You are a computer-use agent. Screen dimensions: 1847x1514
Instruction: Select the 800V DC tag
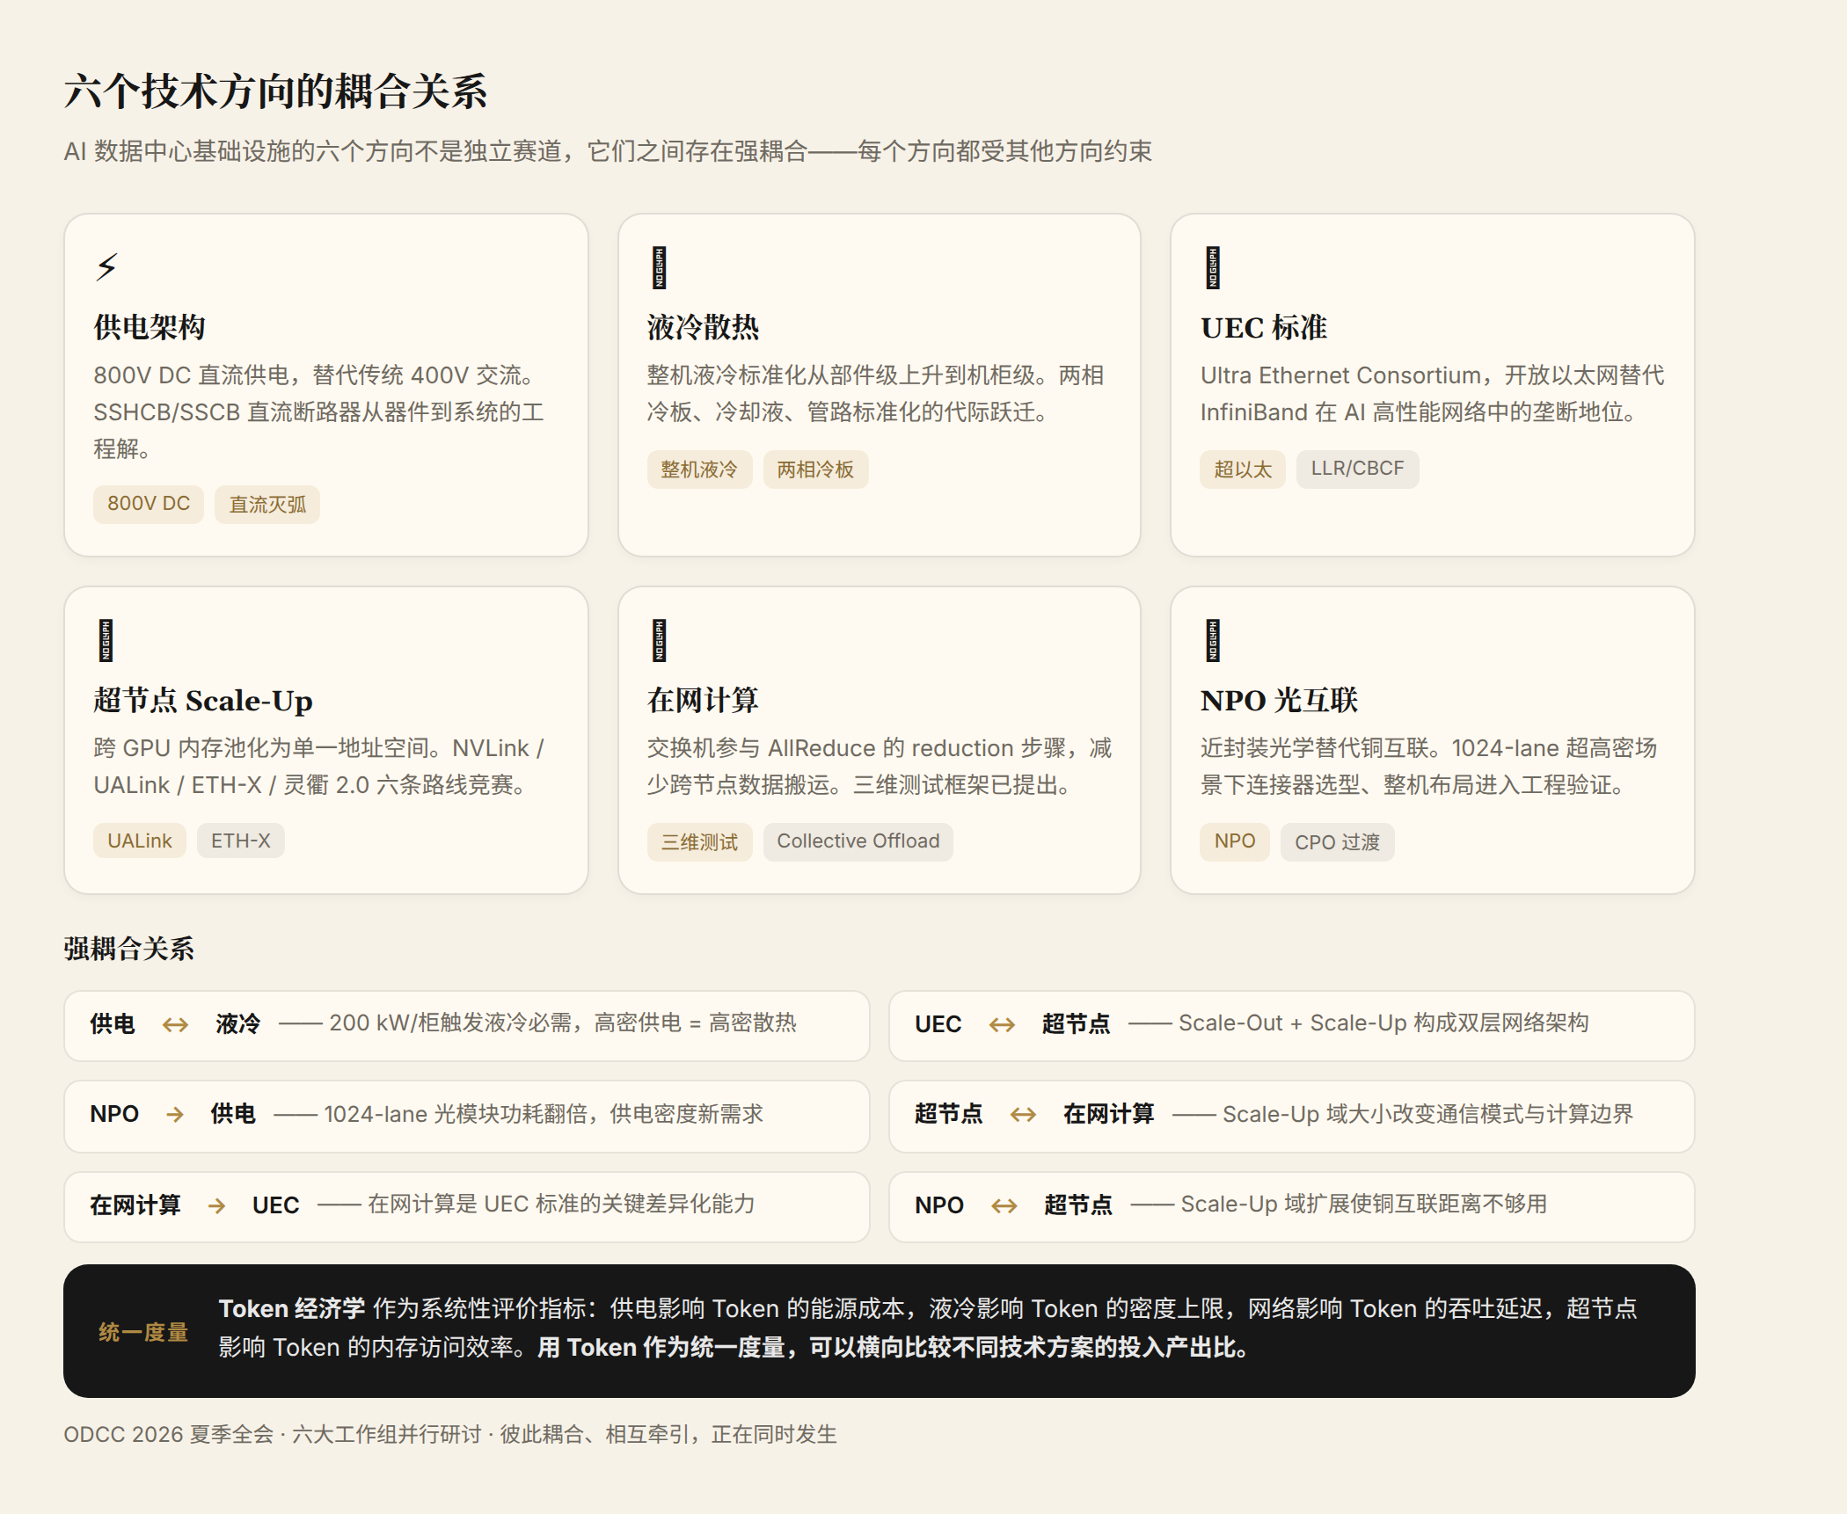149,504
